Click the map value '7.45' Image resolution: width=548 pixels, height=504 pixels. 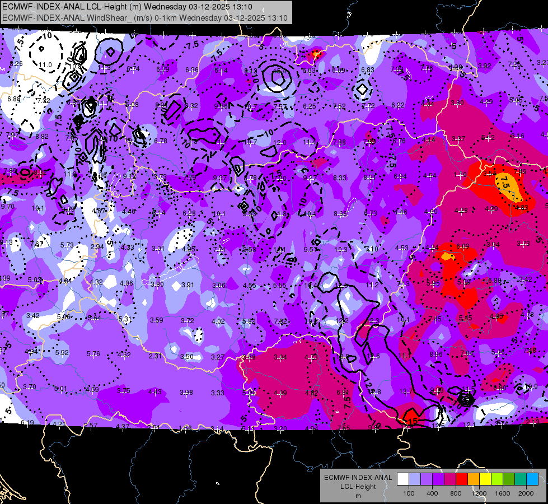pyautogui.click(x=435, y=319)
